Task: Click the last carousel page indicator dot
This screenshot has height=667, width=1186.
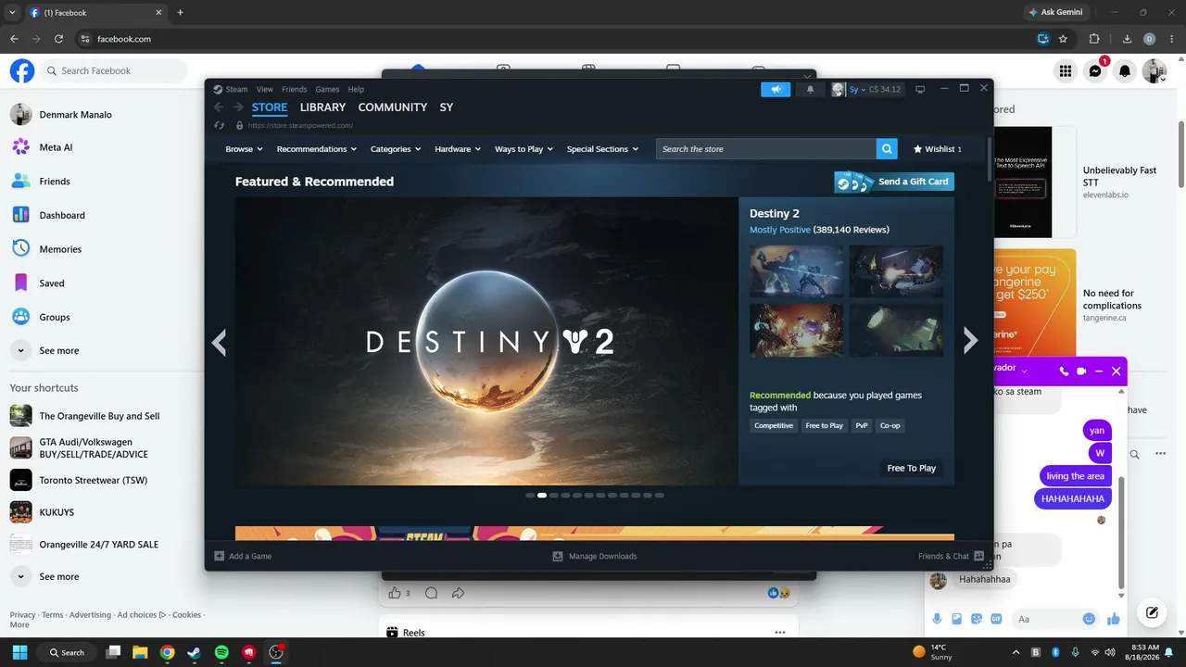Action: point(659,496)
